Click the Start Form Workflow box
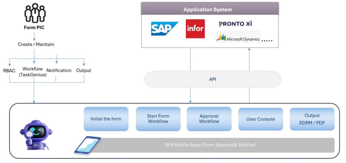Screen dimensions: 346x163 pyautogui.click(x=158, y=119)
